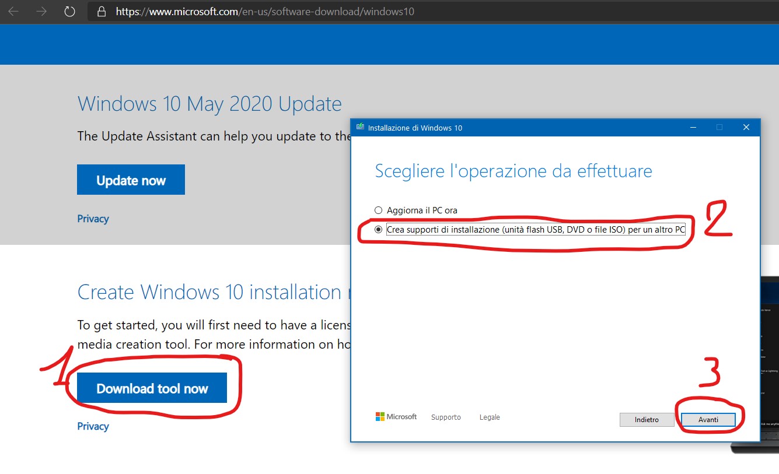Image resolution: width=779 pixels, height=474 pixels.
Task: Reload the page with the refresh icon
Action: click(x=69, y=12)
